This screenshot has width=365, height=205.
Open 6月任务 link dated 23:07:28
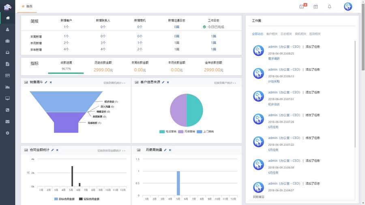[x=273, y=127]
